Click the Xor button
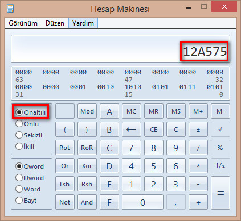Viewport: 241px width, 221px height. [x=87, y=166]
